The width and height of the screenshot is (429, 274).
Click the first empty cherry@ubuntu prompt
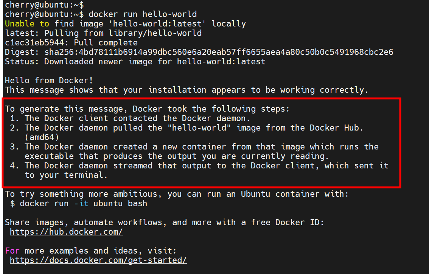(x=44, y=5)
